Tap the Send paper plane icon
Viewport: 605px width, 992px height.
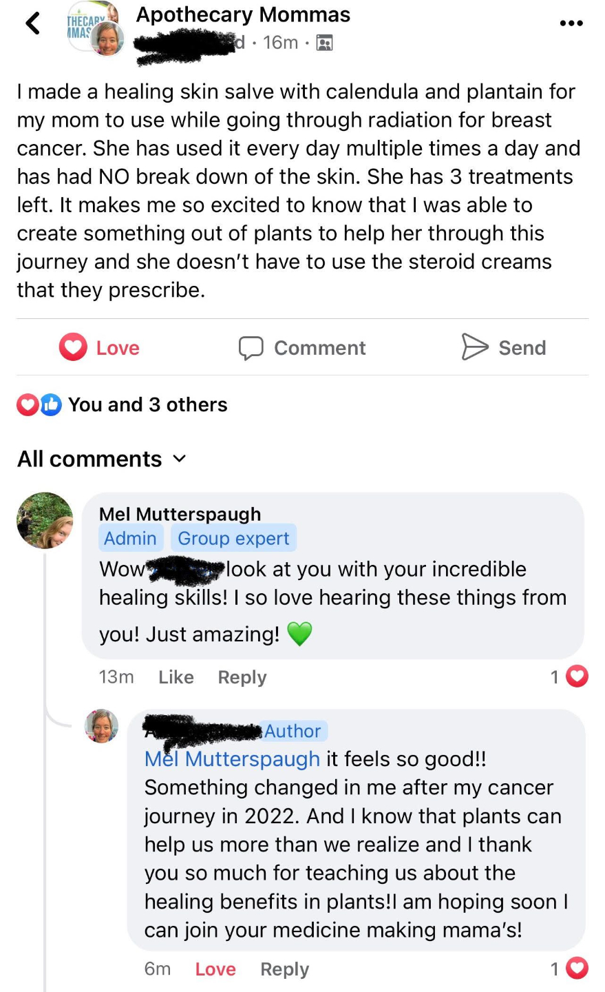[x=474, y=347]
